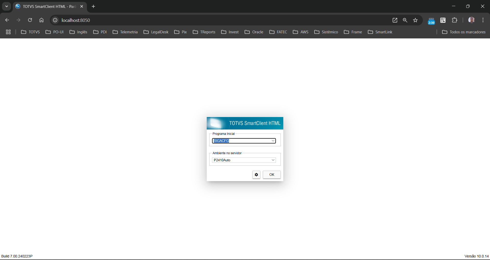The width and height of the screenshot is (490, 260).
Task: Open the TOTVS bookmark folder
Action: pos(30,32)
